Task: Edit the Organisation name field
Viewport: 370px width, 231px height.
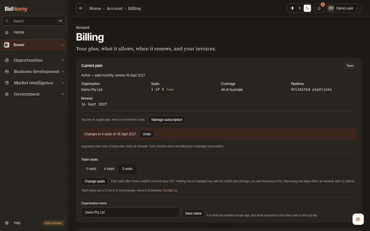Action: pyautogui.click(x=131, y=212)
